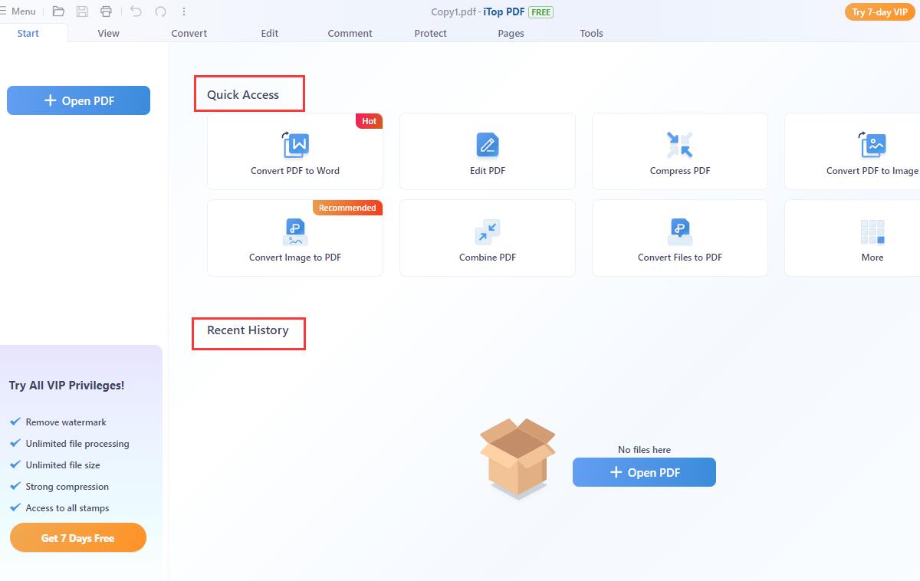920x581 pixels.
Task: Open the Menu in the top-left corner
Action: point(18,11)
